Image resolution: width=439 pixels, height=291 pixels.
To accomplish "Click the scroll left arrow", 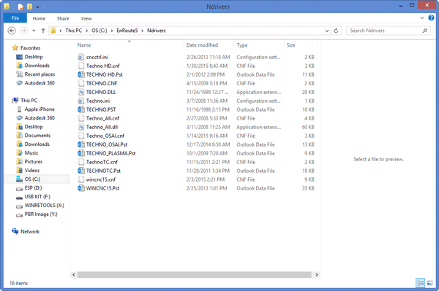I will tap(74, 274).
